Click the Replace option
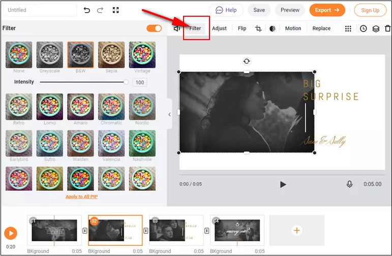The height and width of the screenshot is (256, 392). click(x=321, y=28)
